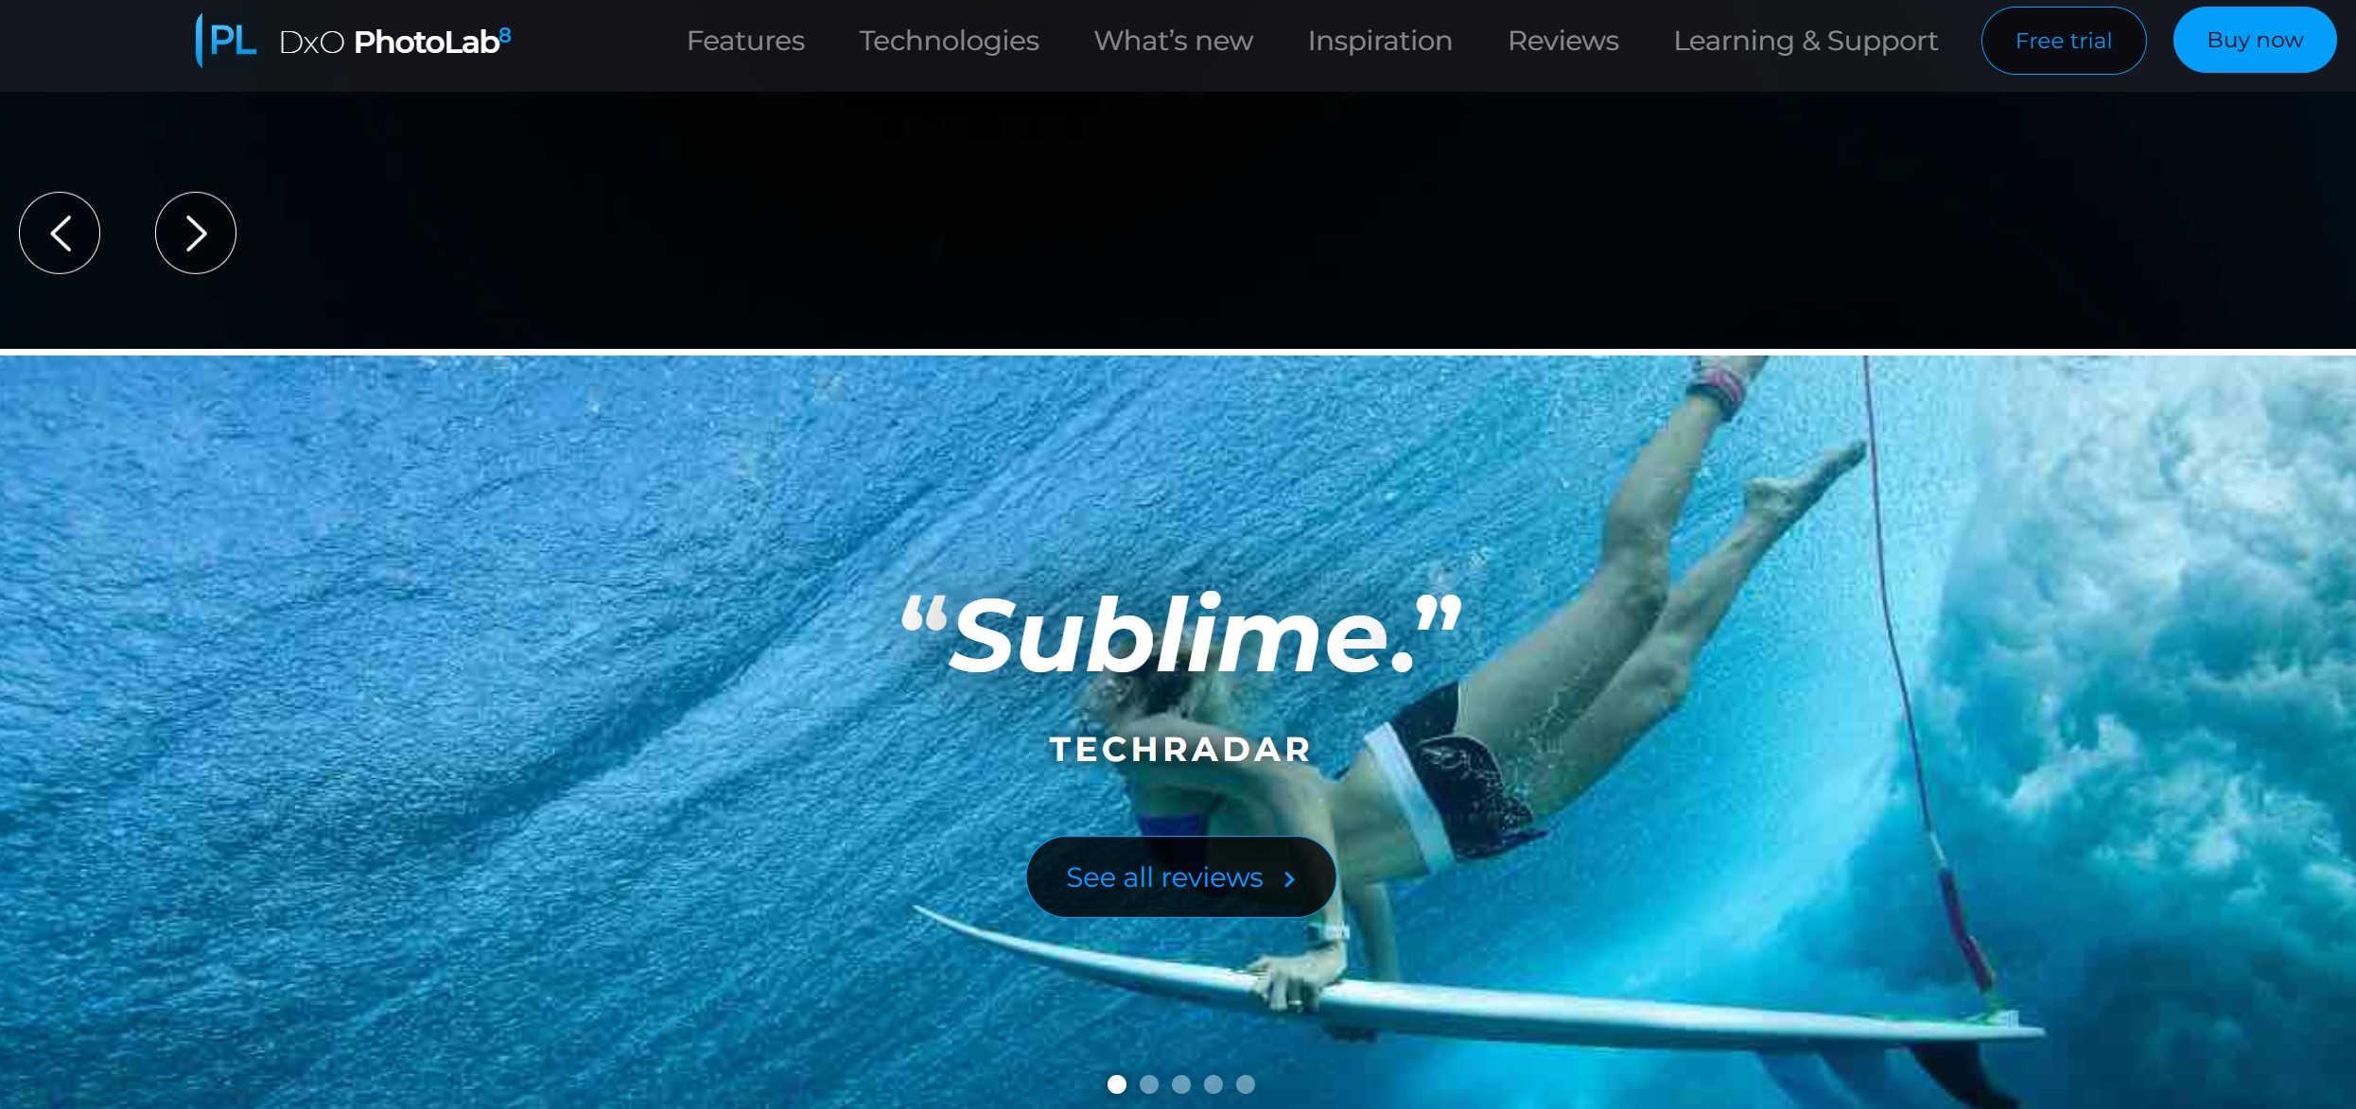Click the next slide arrow button
The image size is (2356, 1109).
coord(196,233)
